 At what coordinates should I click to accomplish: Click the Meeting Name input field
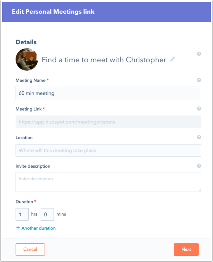tap(108, 93)
